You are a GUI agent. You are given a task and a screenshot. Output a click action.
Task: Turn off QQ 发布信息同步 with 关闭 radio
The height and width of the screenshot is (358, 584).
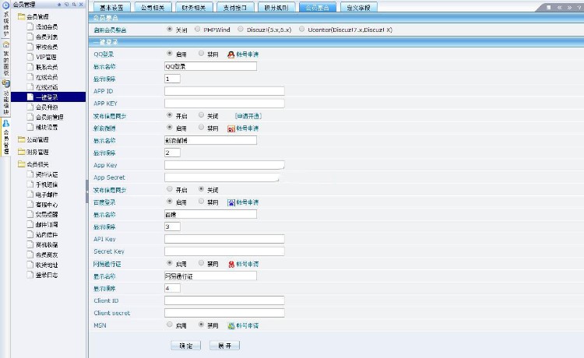(201, 115)
